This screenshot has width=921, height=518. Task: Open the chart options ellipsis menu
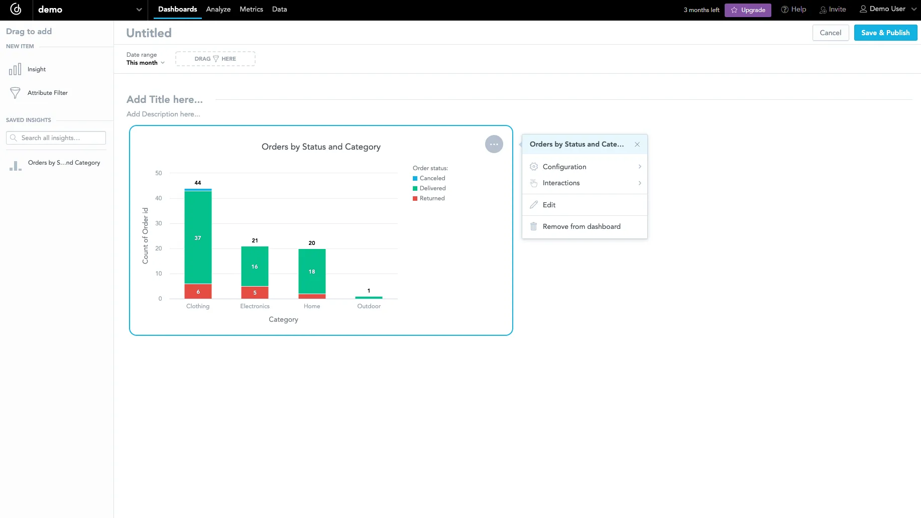[x=494, y=144]
